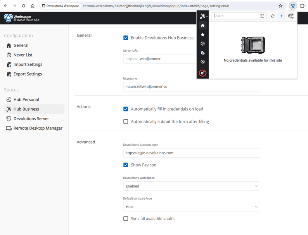Expand the Devolutions Workspace dropdown
This screenshot has width=308, height=235.
[x=191, y=186]
